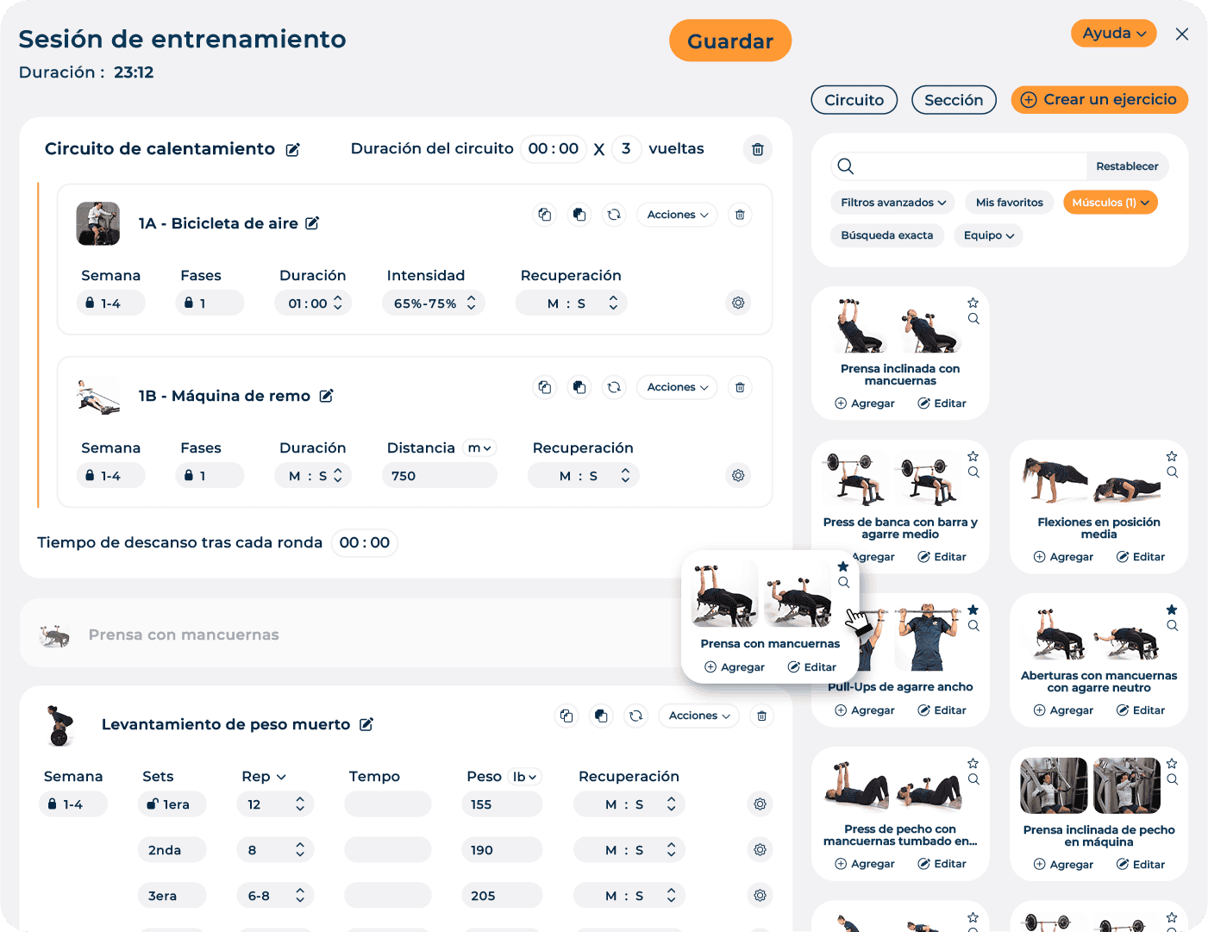Click the trash icon for Levantamiento de peso muerto
This screenshot has width=1208, height=932.
click(761, 716)
